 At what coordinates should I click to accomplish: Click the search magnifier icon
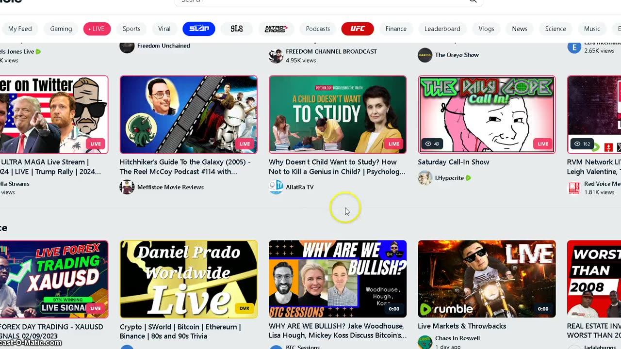coord(473,1)
